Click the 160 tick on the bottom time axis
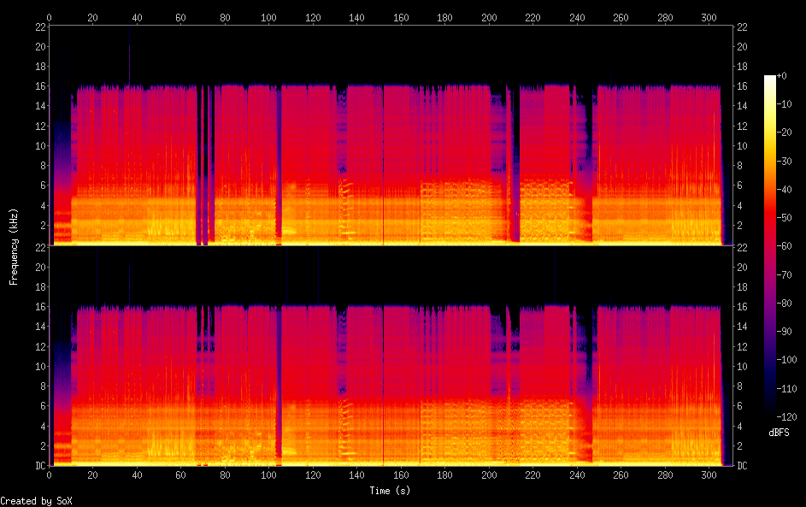The image size is (806, 507). (x=401, y=474)
